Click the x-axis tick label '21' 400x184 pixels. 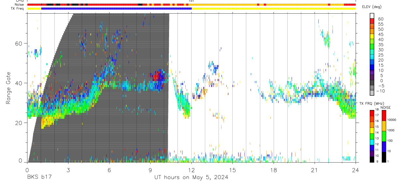(315, 170)
